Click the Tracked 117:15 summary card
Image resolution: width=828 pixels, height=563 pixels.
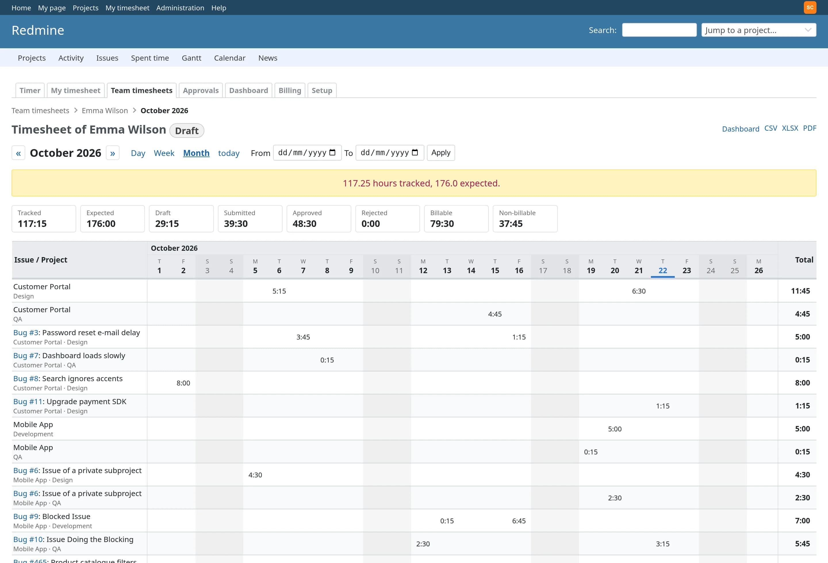point(44,219)
